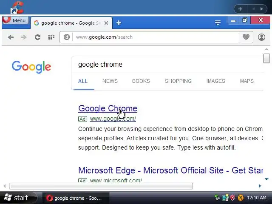Open the Microsoft Edge Official Site link
This screenshot has height=204, width=272.
tap(170, 170)
